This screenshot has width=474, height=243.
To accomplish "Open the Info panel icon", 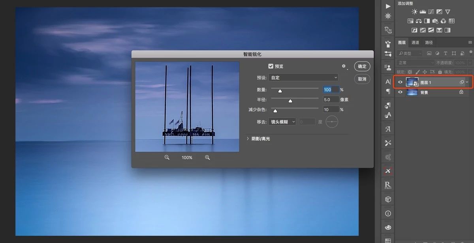I will pos(388,213).
